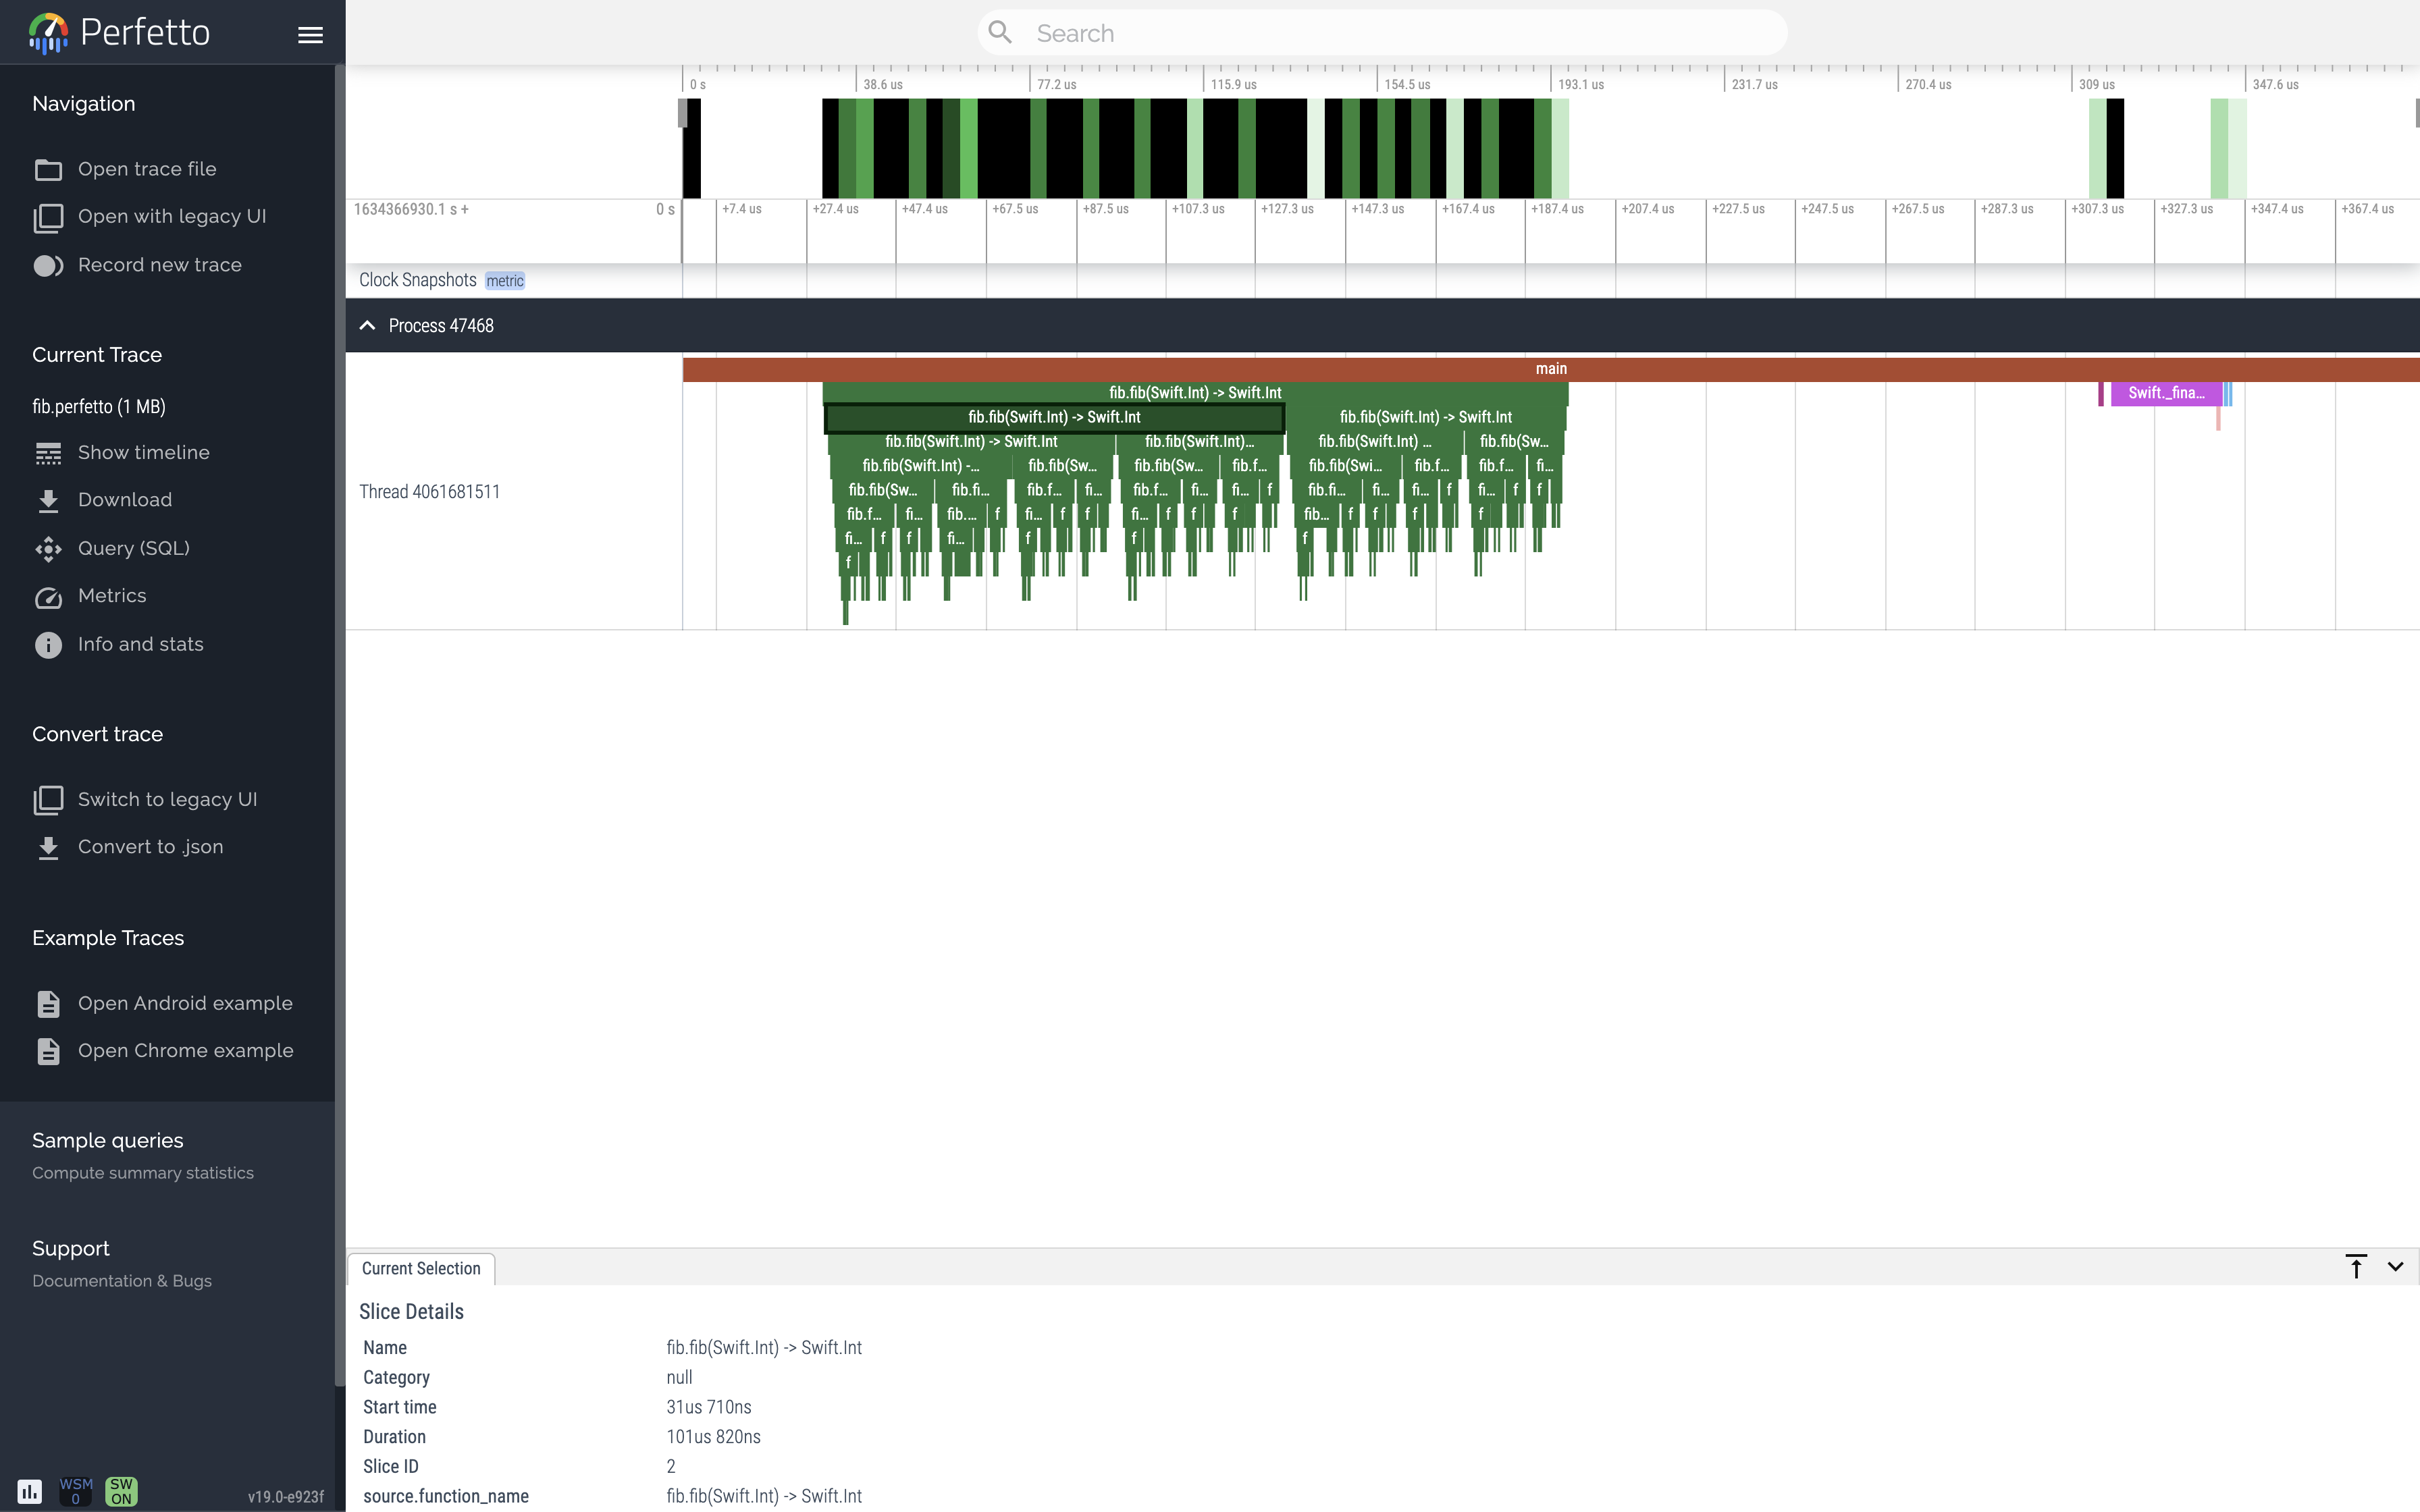Viewport: 2420px width, 1512px height.
Task: Open trace file icon
Action: pos(49,169)
